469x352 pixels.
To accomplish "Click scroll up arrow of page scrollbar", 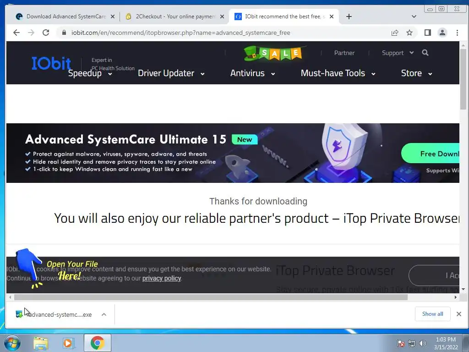I will 464,45.
